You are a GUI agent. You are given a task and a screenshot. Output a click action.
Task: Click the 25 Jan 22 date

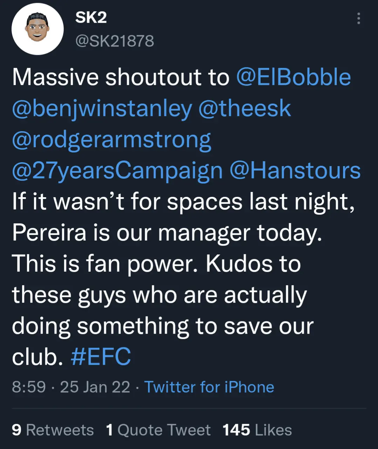(x=95, y=387)
